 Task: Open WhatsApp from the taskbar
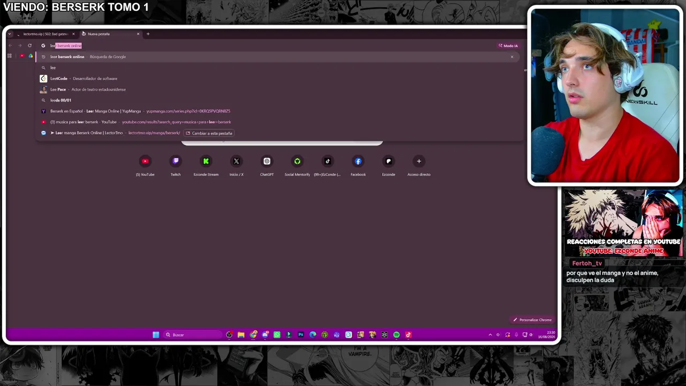pyautogui.click(x=277, y=335)
